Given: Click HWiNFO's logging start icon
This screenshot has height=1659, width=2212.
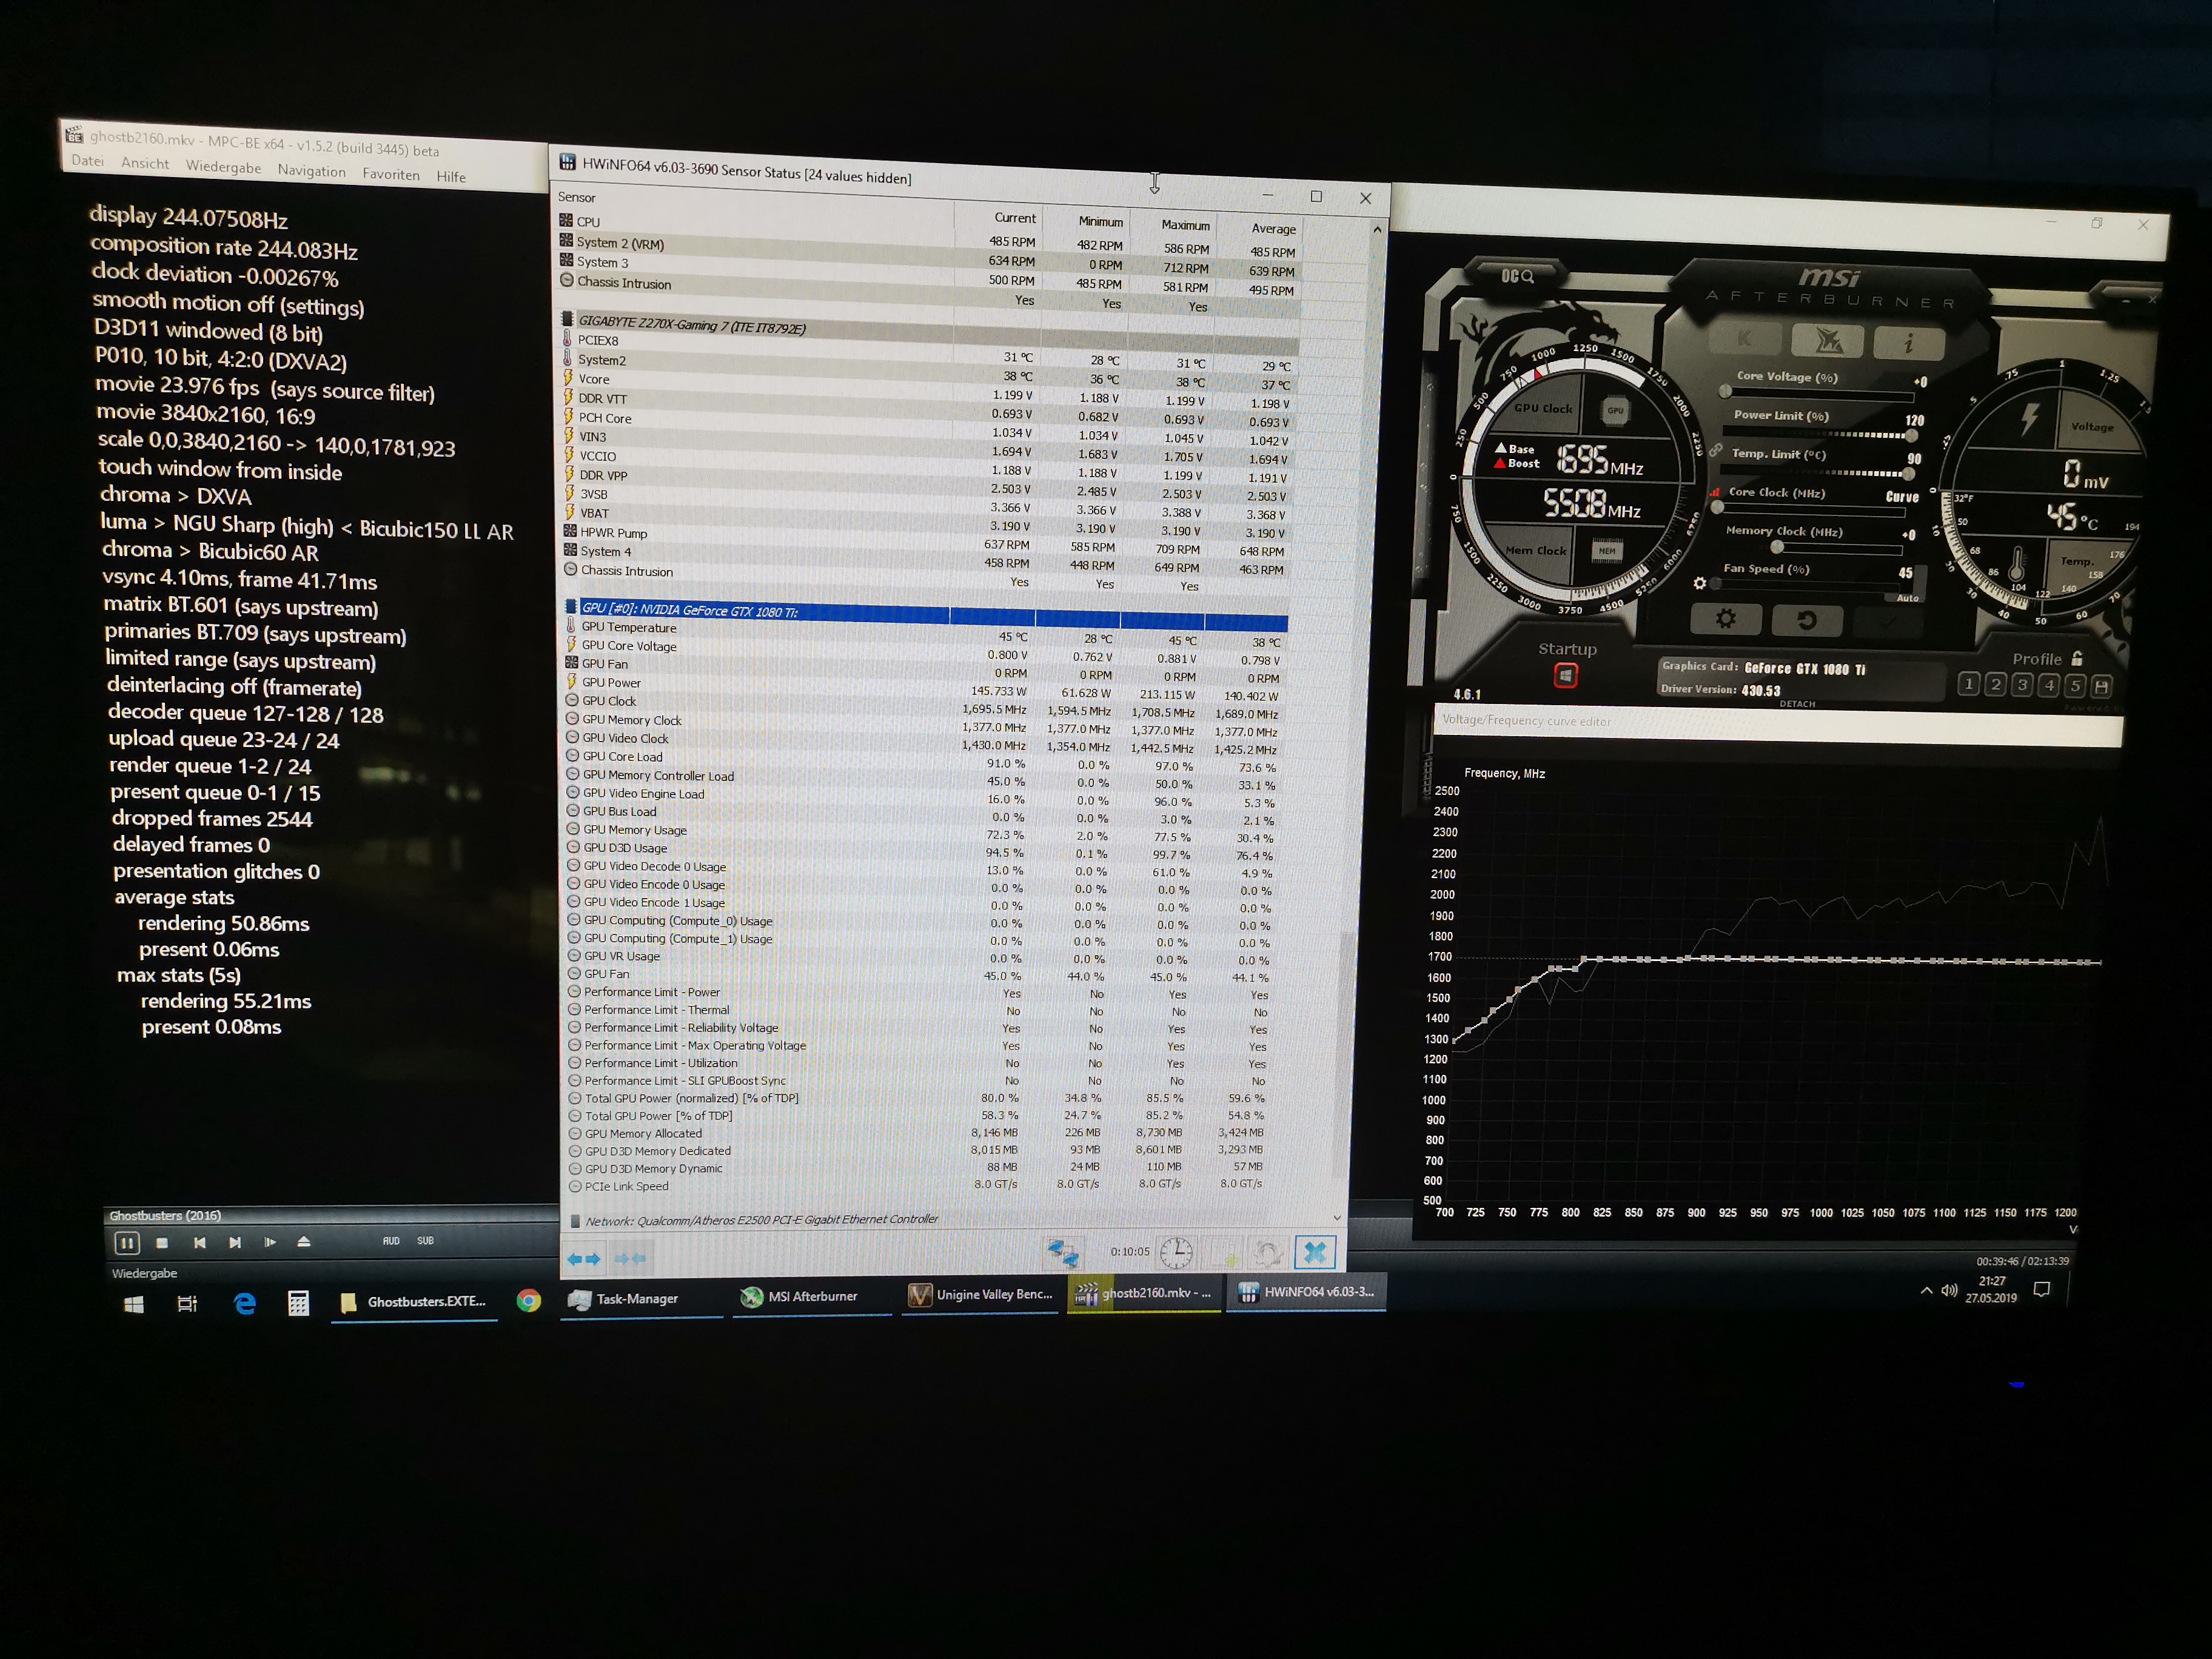Looking at the screenshot, I should coord(1223,1253).
